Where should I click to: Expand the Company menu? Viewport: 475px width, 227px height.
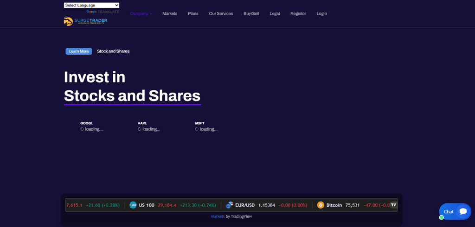pyautogui.click(x=141, y=13)
